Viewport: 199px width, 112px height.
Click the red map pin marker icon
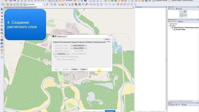pos(76,4)
